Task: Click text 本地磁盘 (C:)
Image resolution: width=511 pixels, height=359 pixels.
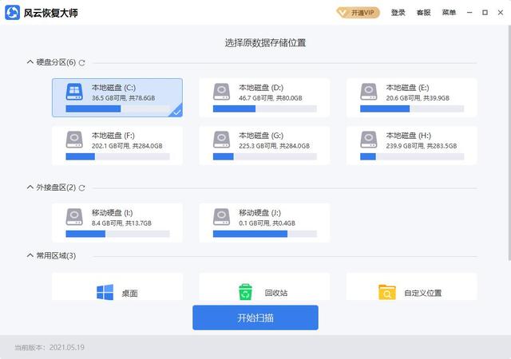Action: 113,88
